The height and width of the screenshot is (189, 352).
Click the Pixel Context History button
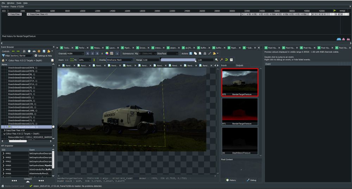coord(231,180)
